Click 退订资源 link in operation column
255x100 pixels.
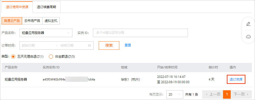(x=236, y=79)
